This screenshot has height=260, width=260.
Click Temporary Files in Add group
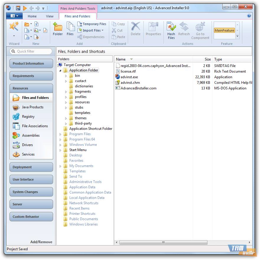click(92, 24)
